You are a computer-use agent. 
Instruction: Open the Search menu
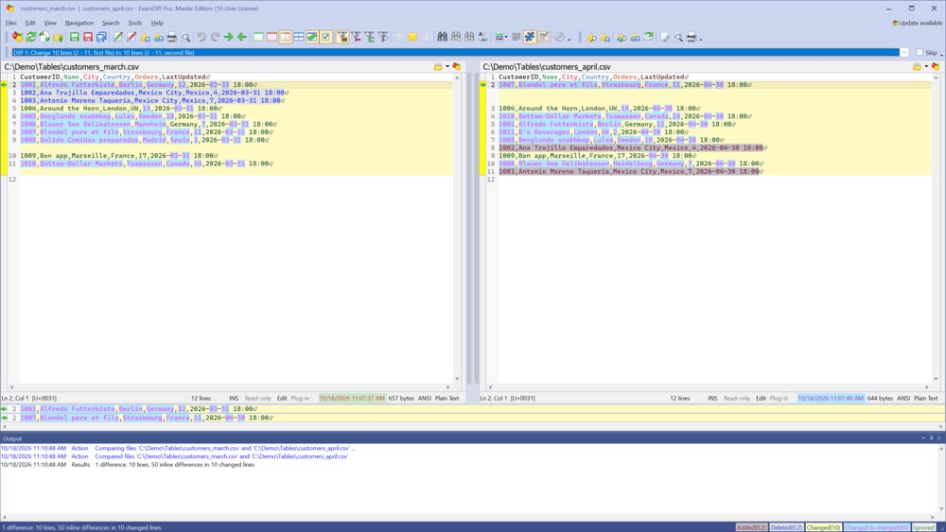[x=111, y=23]
